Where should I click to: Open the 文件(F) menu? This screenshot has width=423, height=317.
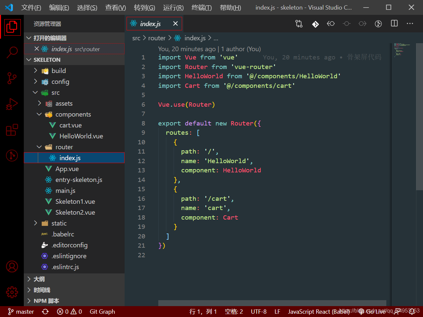pos(31,8)
